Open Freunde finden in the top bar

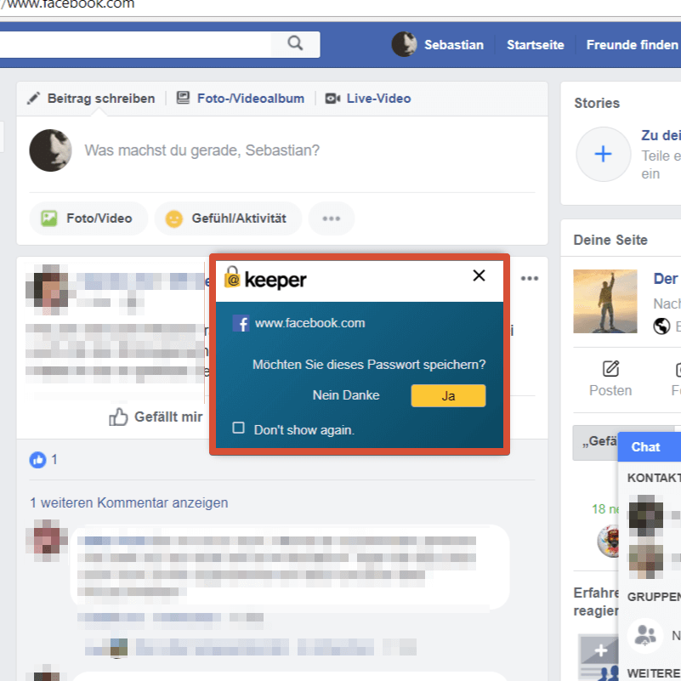pos(632,45)
